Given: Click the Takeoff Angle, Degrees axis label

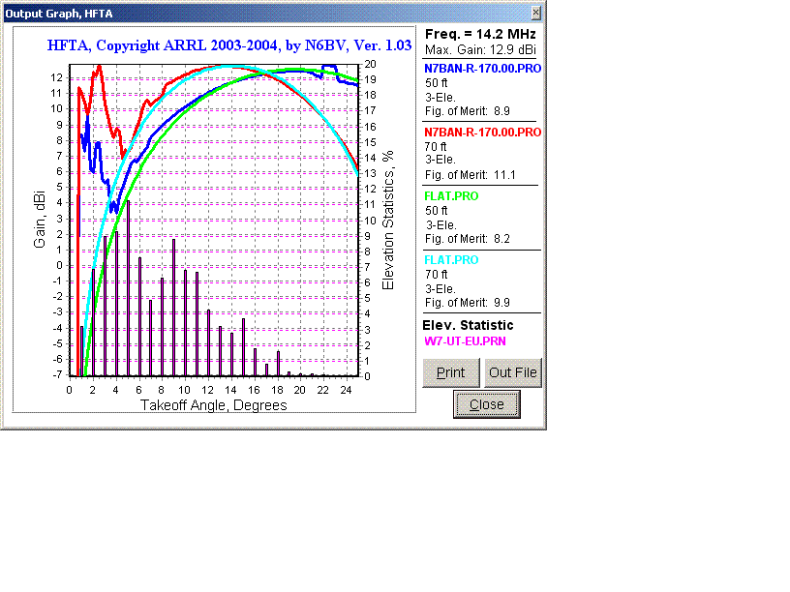Looking at the screenshot, I should 214,405.
